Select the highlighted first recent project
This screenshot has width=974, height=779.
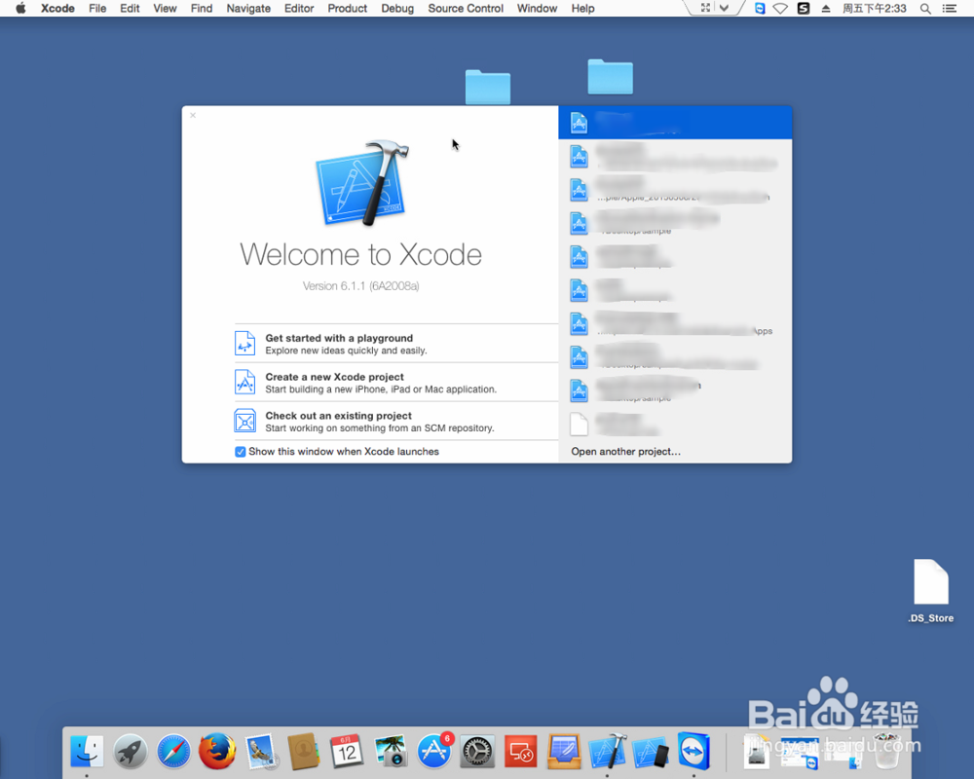pos(675,123)
